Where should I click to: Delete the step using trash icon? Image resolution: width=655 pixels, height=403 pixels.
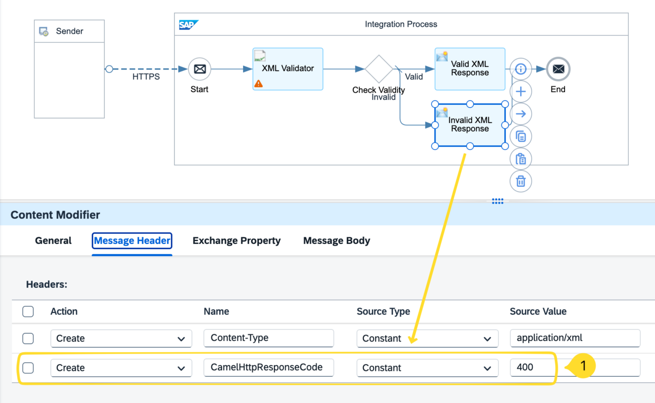pos(521,181)
